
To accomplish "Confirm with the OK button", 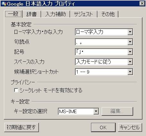I will tap(103, 127).
